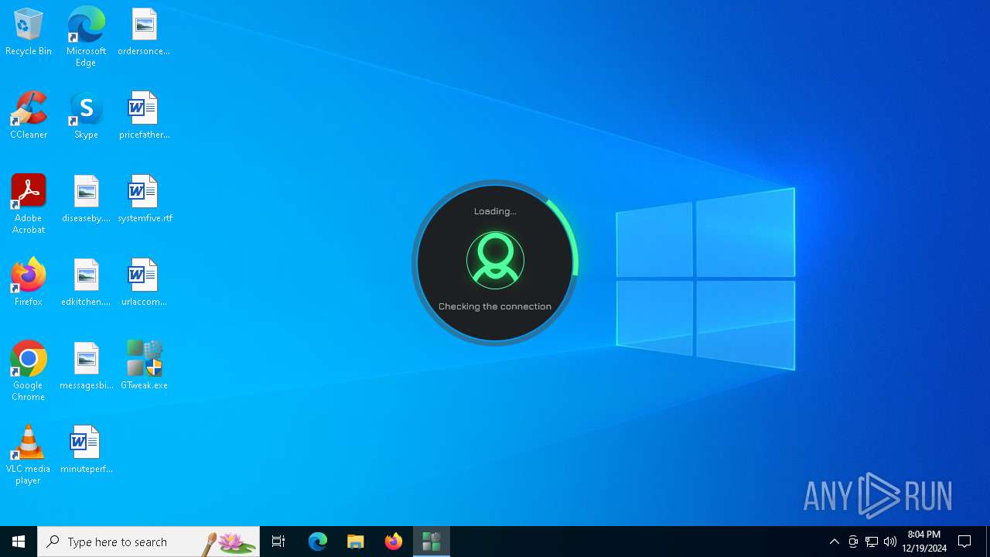Open the Windows Start menu
This screenshot has width=990, height=557.
click(19, 542)
